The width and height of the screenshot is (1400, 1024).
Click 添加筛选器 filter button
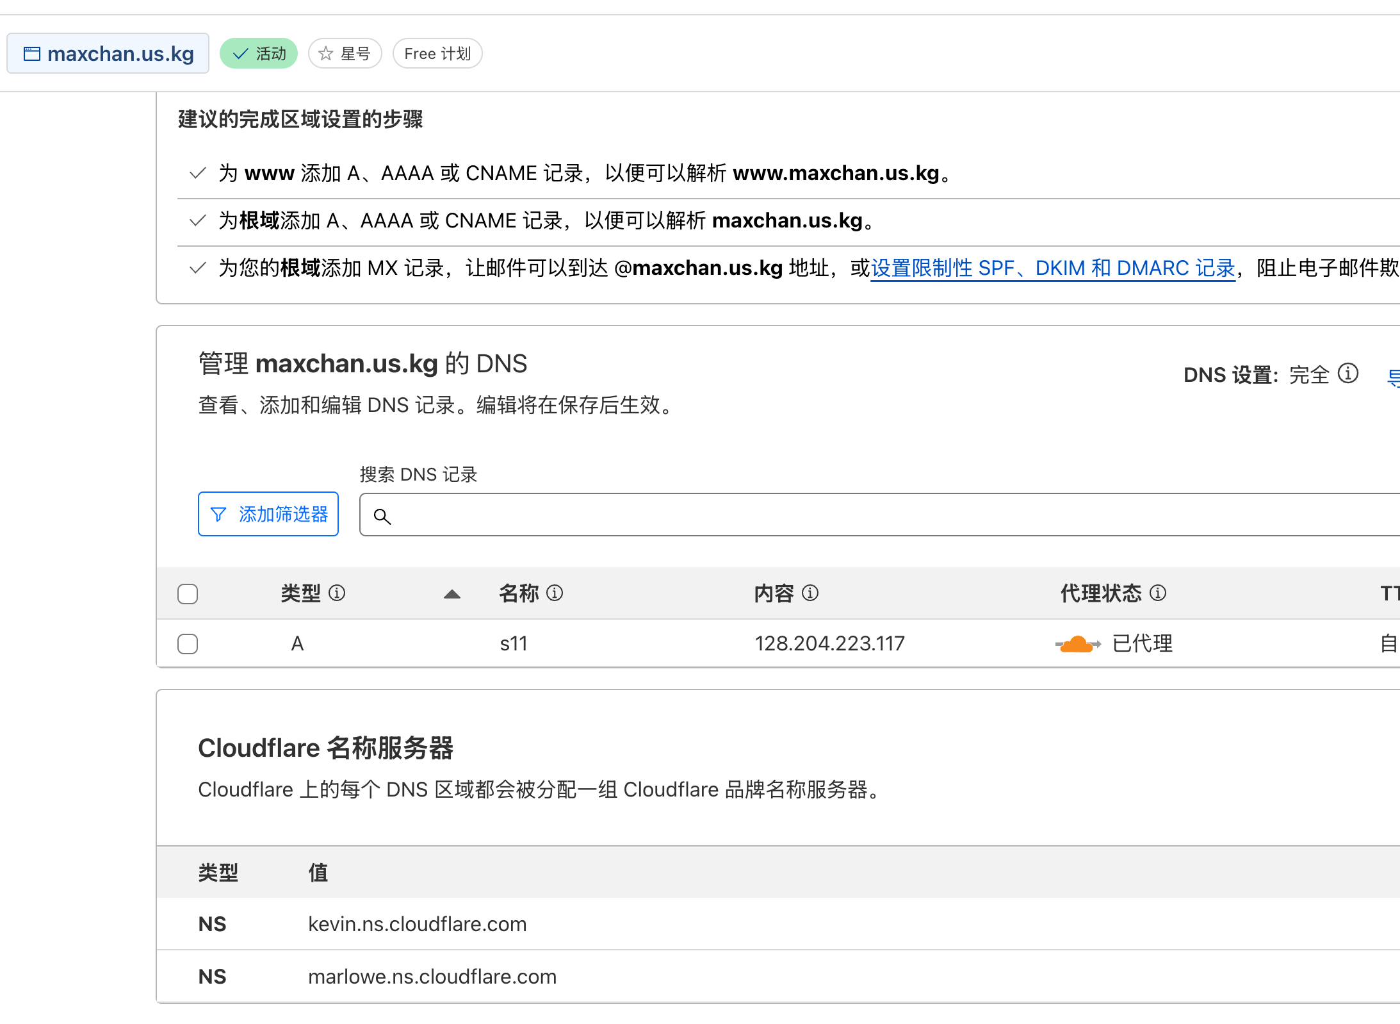click(x=268, y=514)
